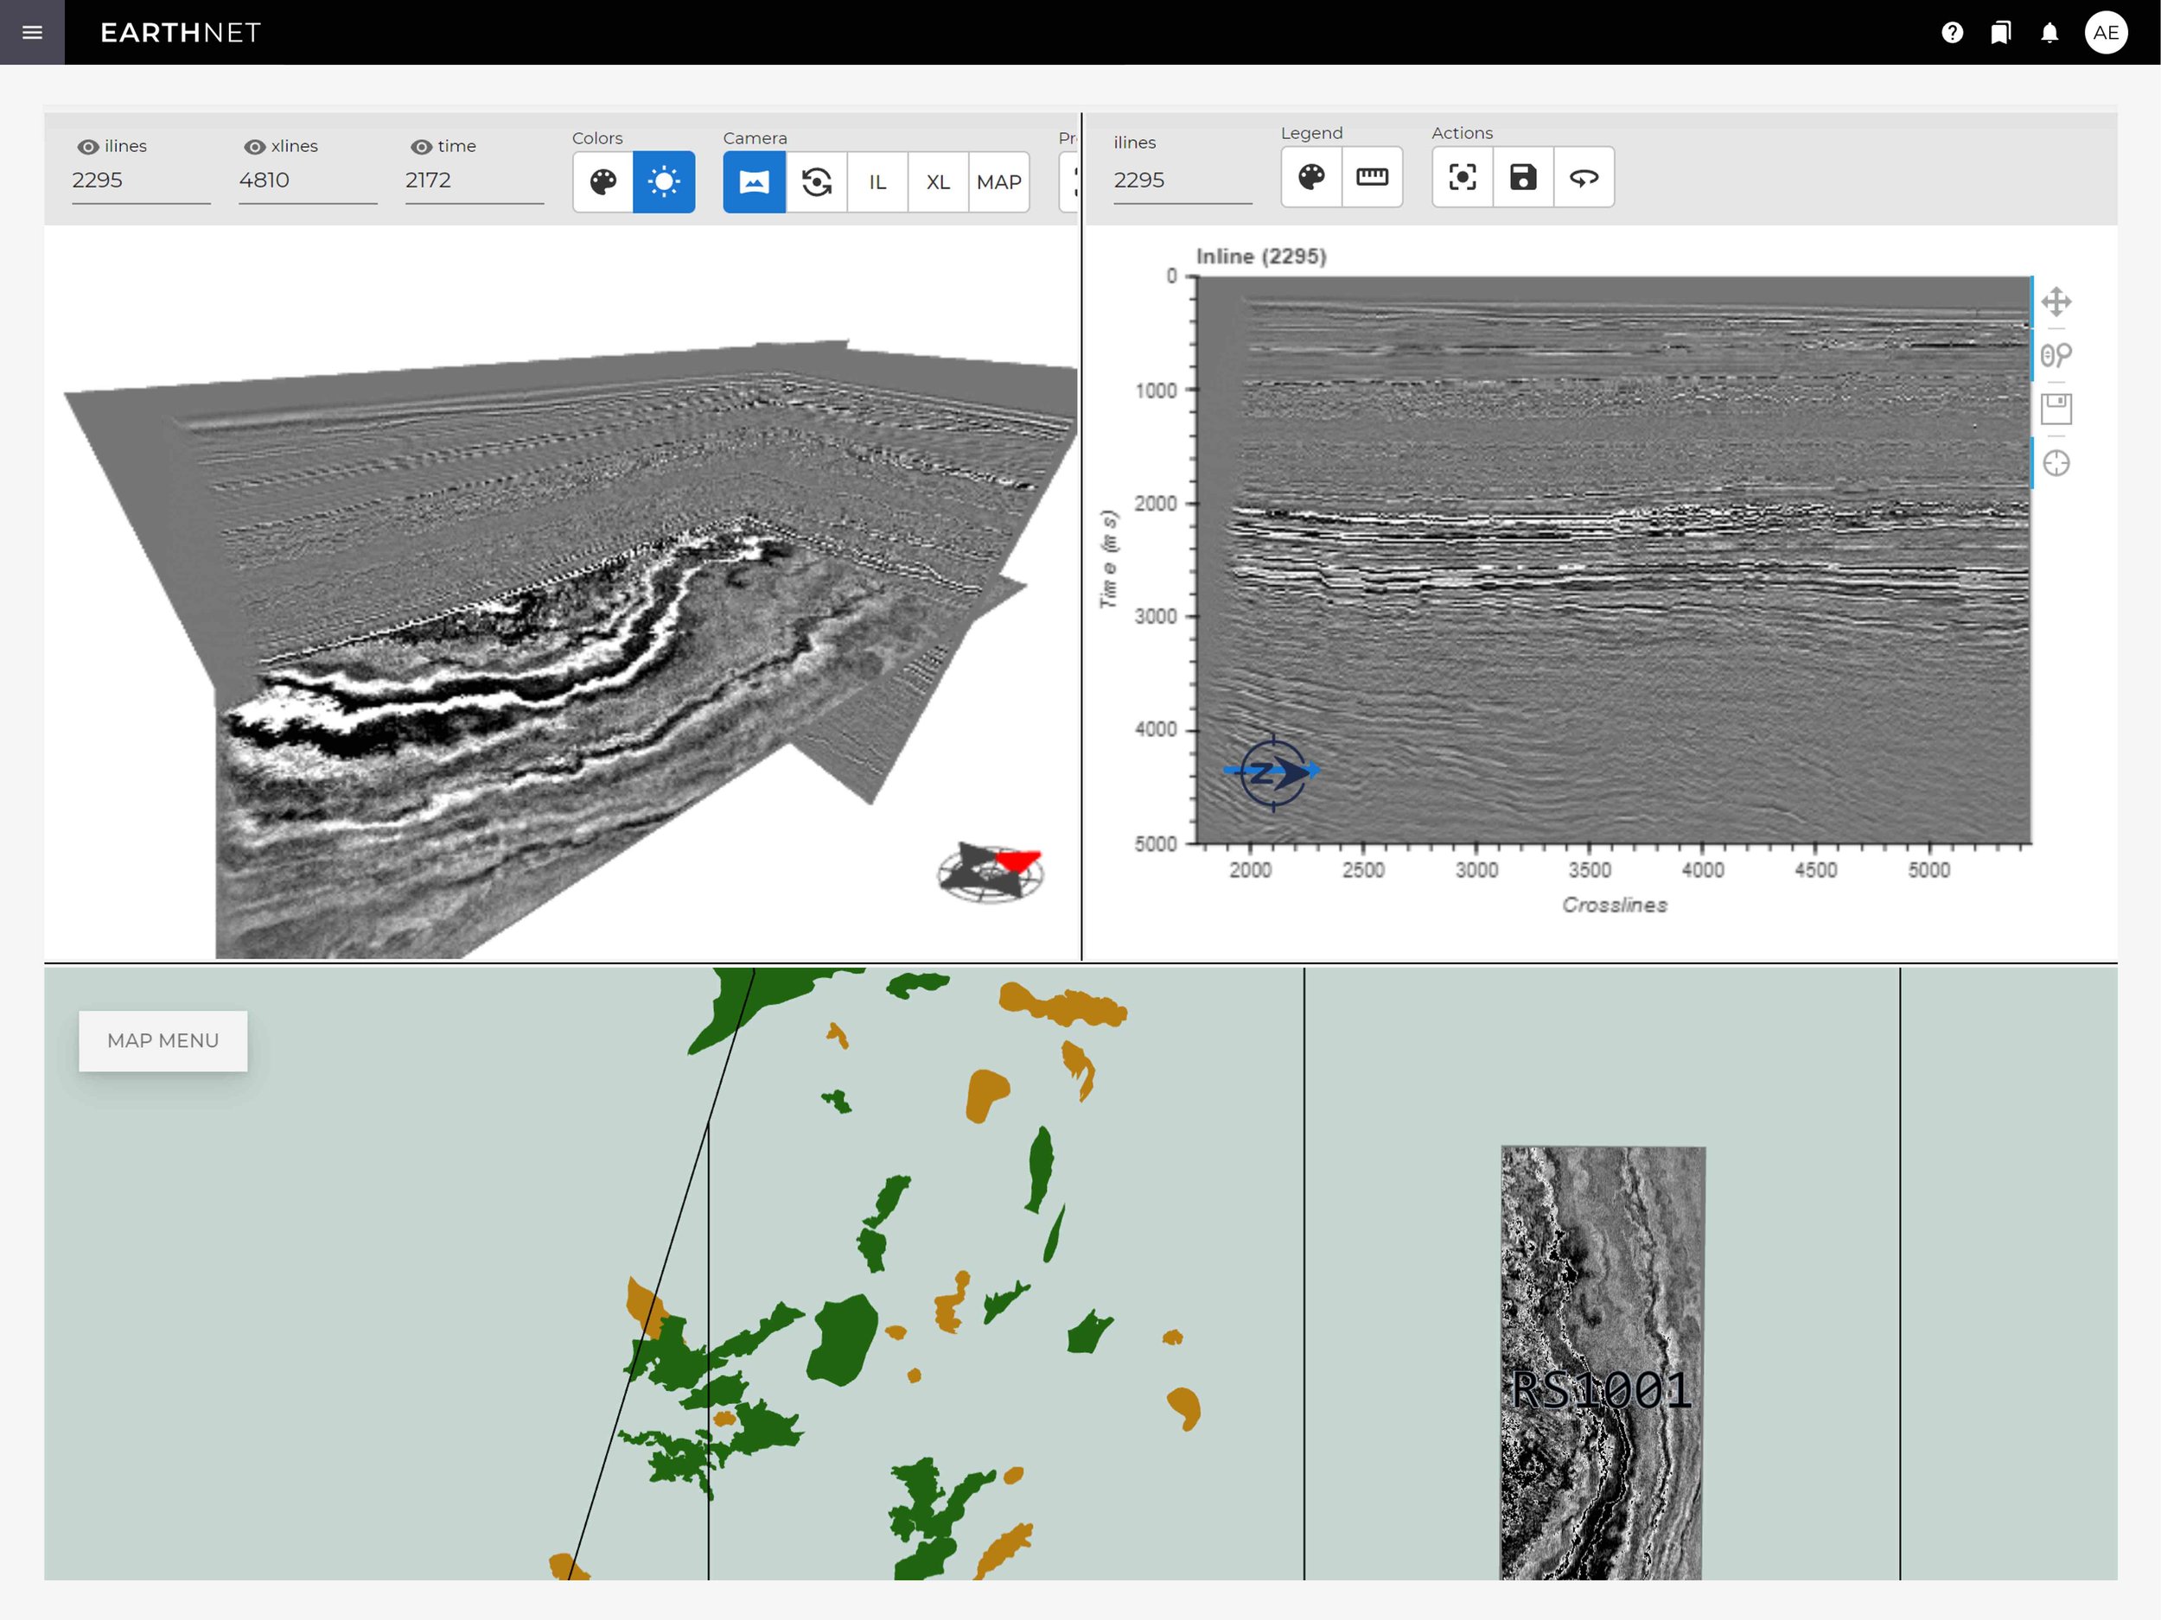Viewport: 2161px width, 1620px height.
Task: Click the camera rotate reset icon
Action: coord(816,181)
